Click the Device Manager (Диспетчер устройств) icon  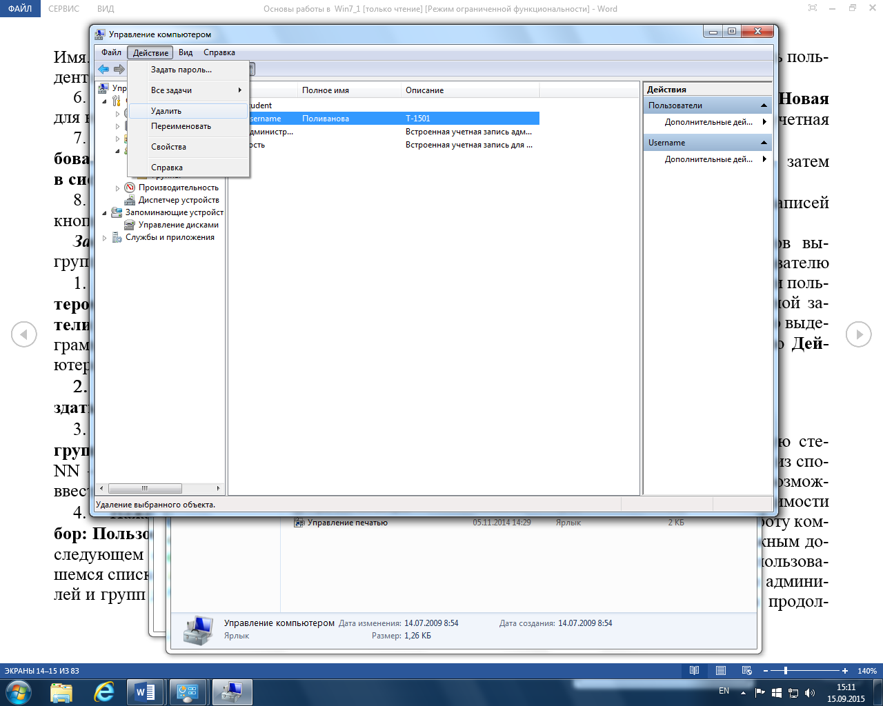pos(130,200)
